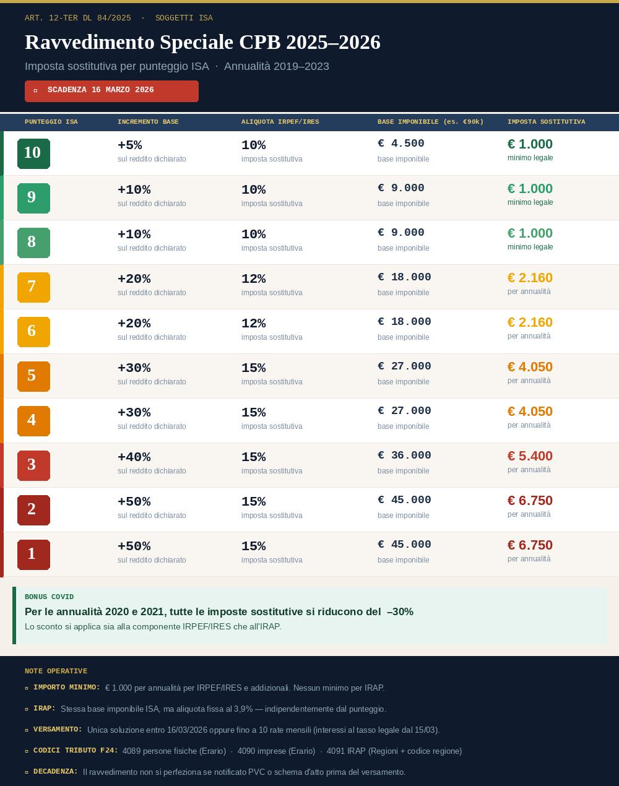Image resolution: width=619 pixels, height=786 pixels.
Task: Select the Base Imponibile column header
Action: pyautogui.click(x=430, y=122)
